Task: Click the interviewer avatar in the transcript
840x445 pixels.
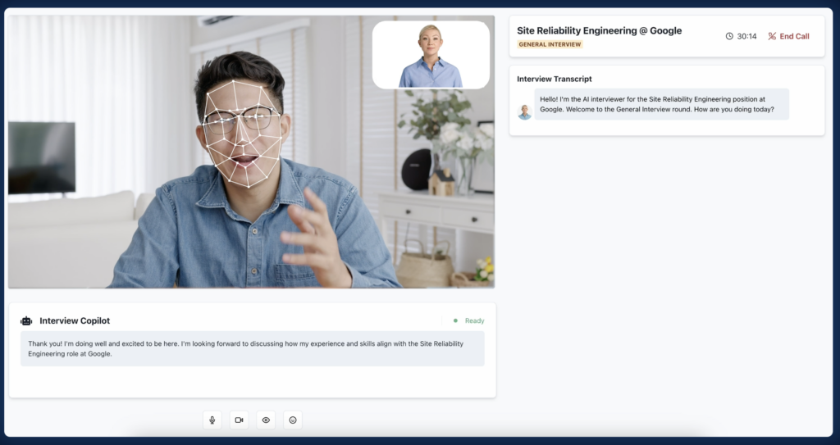Action: coord(524,112)
